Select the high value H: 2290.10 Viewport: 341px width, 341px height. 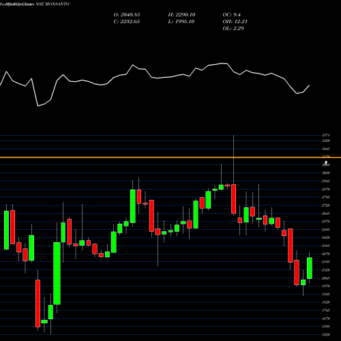(181, 15)
